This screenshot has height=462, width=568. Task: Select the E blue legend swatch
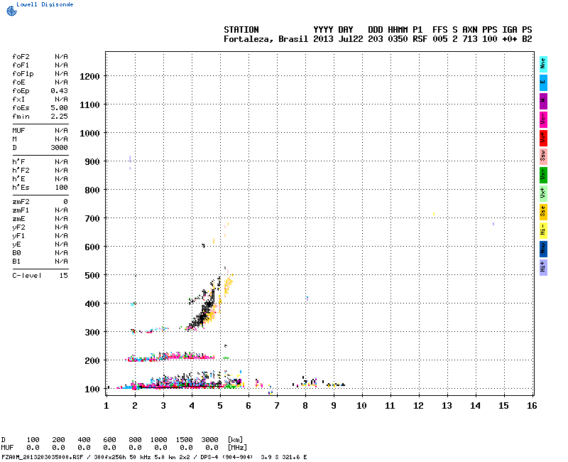coord(543,82)
